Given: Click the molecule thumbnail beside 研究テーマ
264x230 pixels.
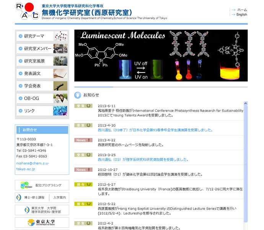Looking at the screenshot, I should point(60,36).
